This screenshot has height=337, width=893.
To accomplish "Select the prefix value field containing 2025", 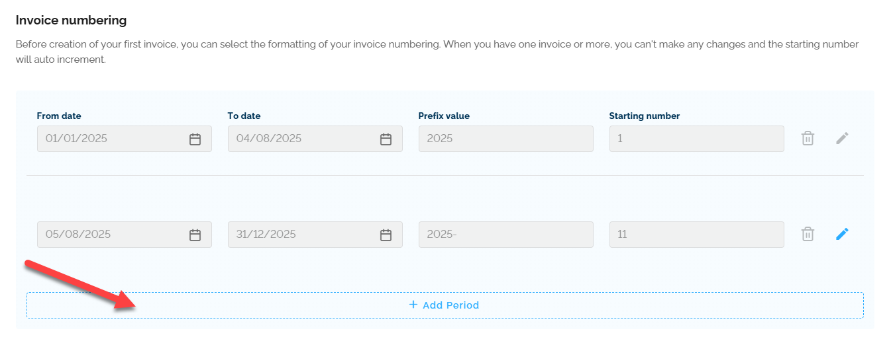I will (x=505, y=139).
